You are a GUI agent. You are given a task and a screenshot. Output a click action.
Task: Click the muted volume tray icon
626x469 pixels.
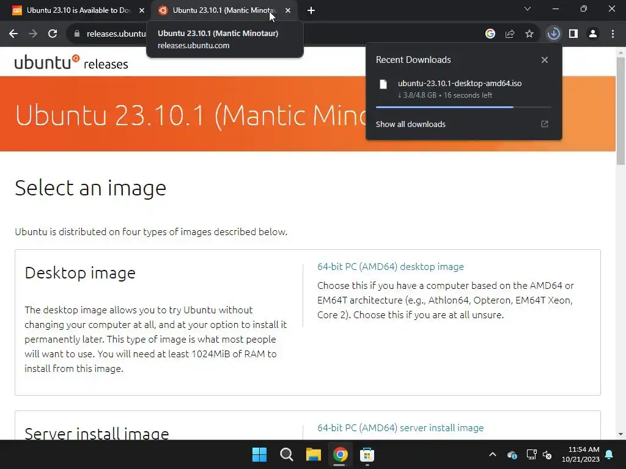547,454
